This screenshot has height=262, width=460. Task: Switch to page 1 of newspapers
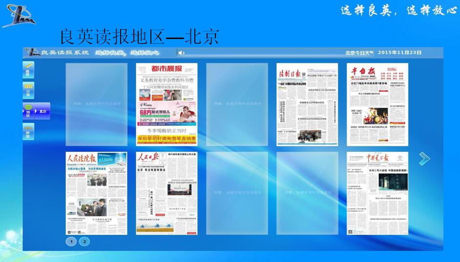click(x=71, y=241)
